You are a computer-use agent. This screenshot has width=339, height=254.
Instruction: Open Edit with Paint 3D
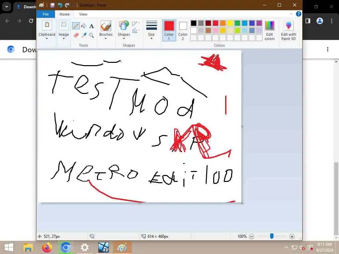click(x=288, y=31)
